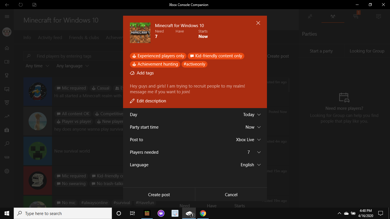Open Captures icon in sidebar

click(7, 89)
